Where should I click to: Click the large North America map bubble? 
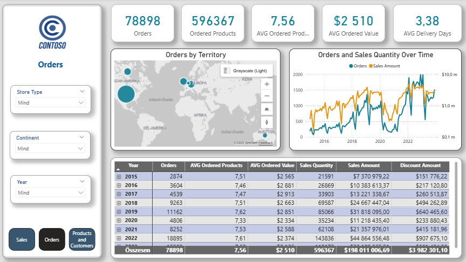126,94
